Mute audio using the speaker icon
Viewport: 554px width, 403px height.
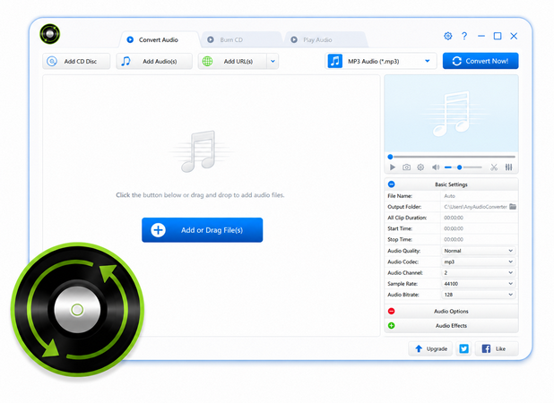point(436,167)
